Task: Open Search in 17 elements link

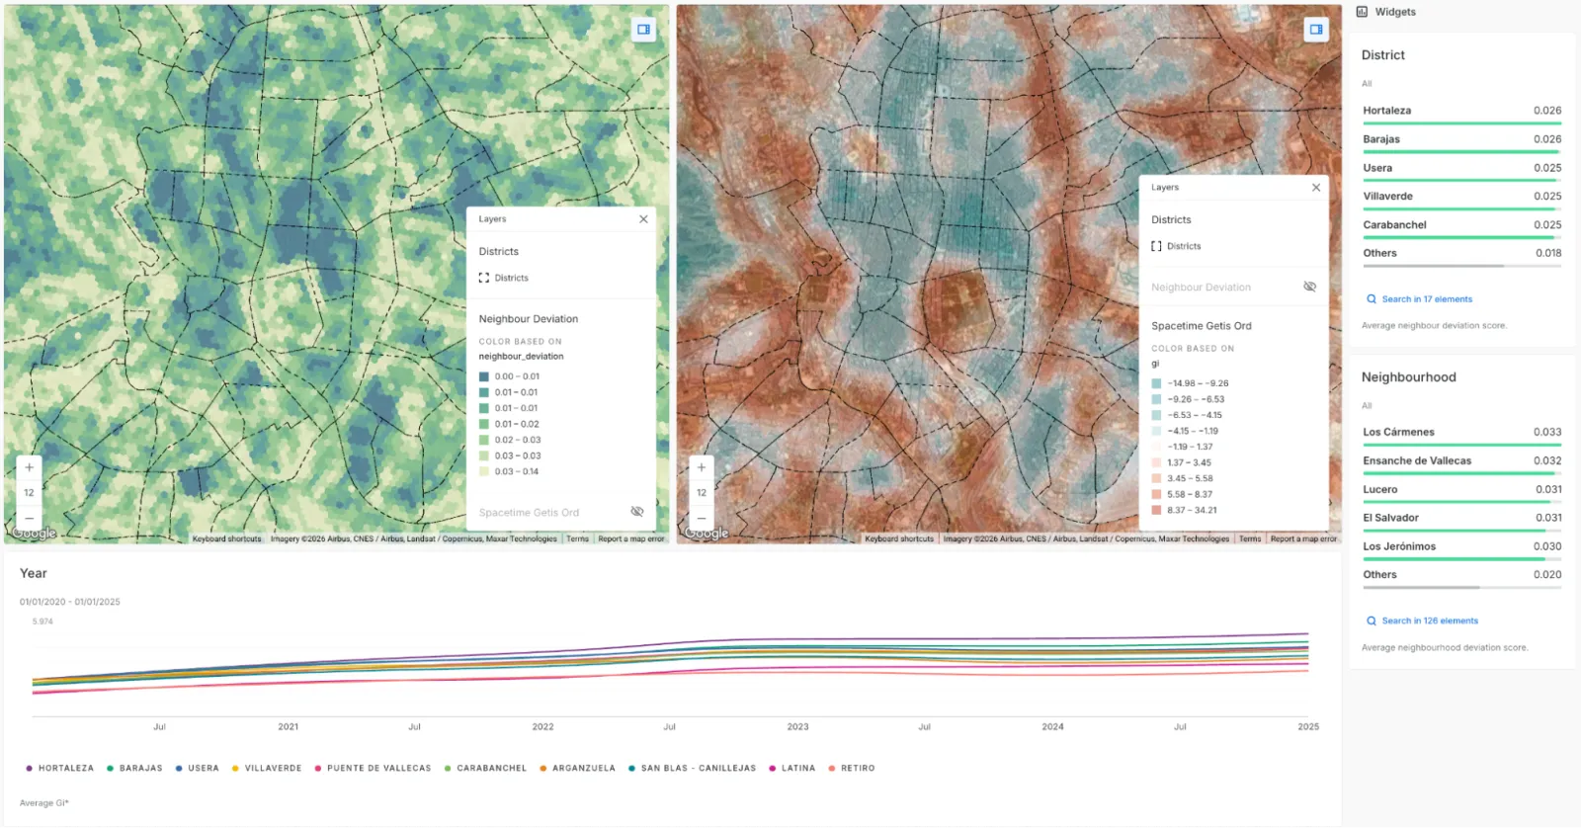Action: point(1427,299)
